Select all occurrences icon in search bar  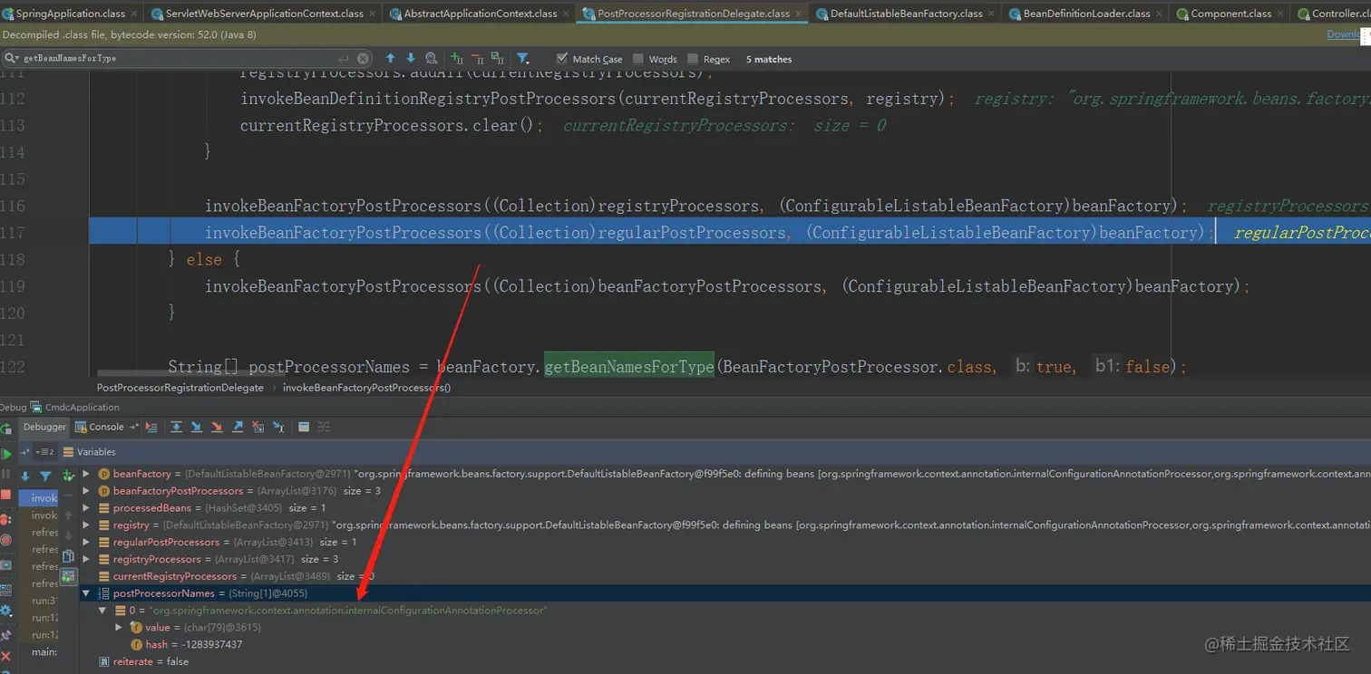(497, 58)
